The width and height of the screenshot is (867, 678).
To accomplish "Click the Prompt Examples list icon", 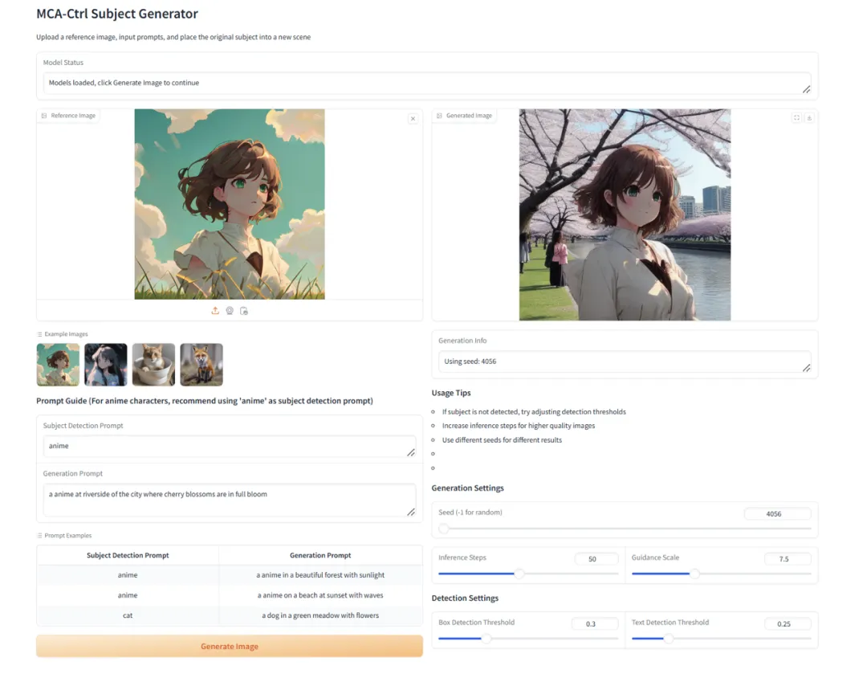I will coord(39,536).
